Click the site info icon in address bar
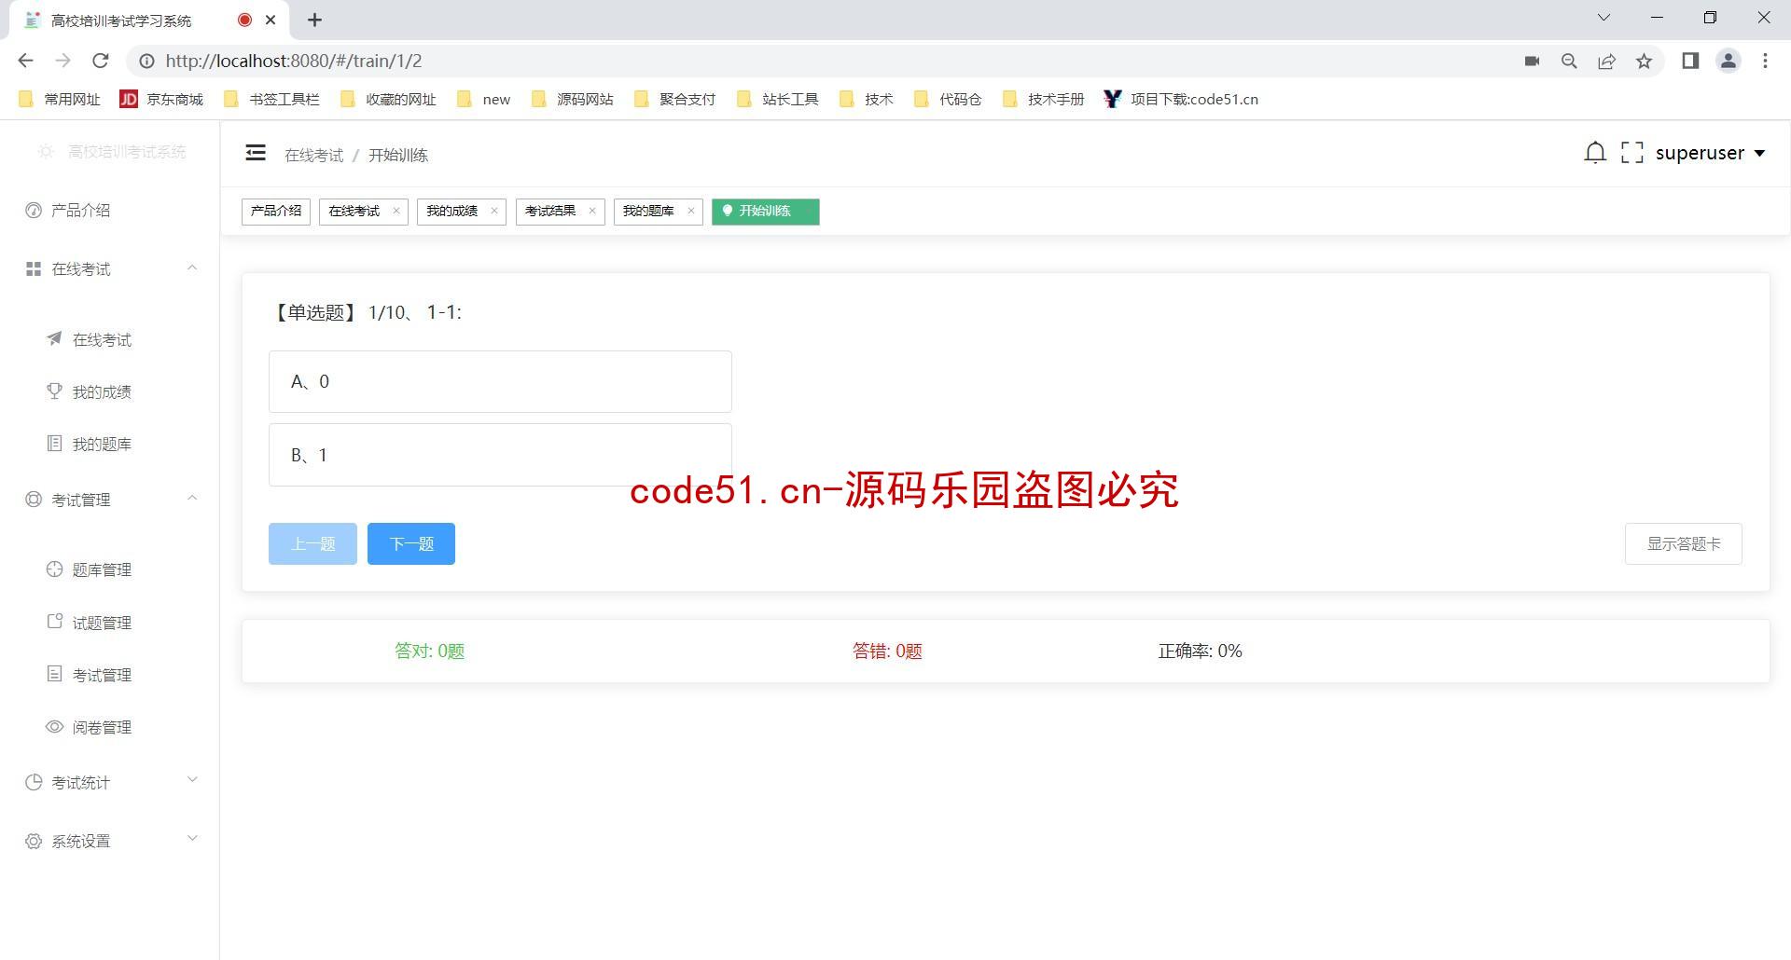This screenshot has height=960, width=1791. [x=146, y=61]
